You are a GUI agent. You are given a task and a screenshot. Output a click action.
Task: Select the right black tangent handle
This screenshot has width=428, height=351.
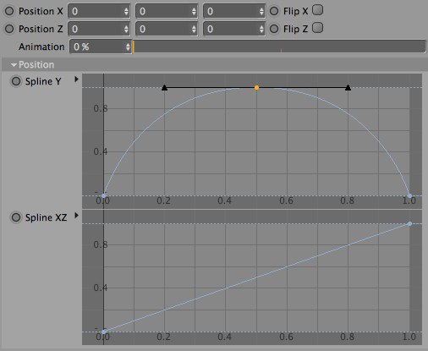pyautogui.click(x=348, y=88)
